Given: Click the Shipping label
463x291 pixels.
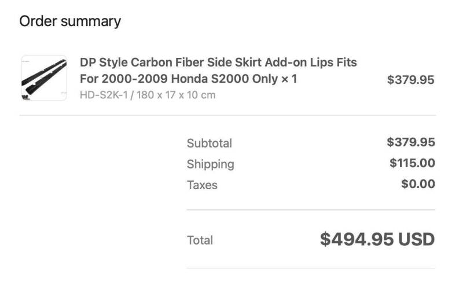Looking at the screenshot, I should [210, 164].
